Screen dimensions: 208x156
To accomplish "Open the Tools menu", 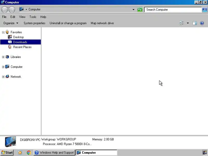I will click(x=33, y=17).
